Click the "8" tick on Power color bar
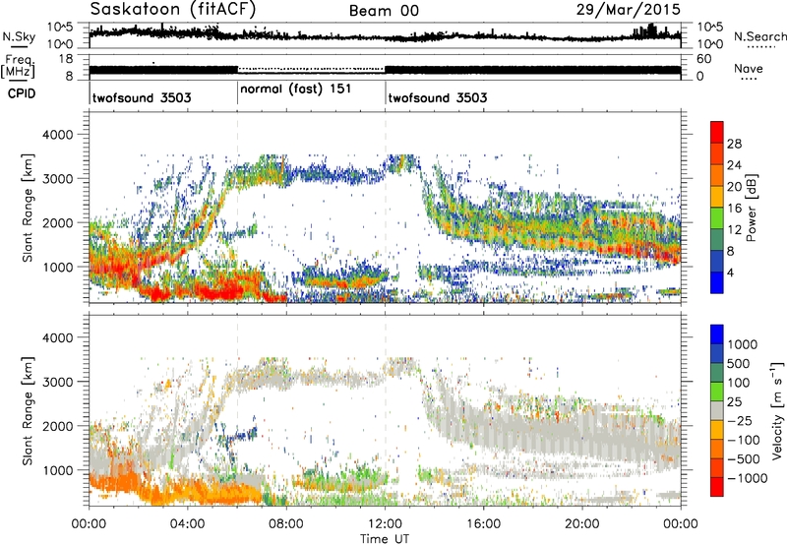 (x=730, y=252)
